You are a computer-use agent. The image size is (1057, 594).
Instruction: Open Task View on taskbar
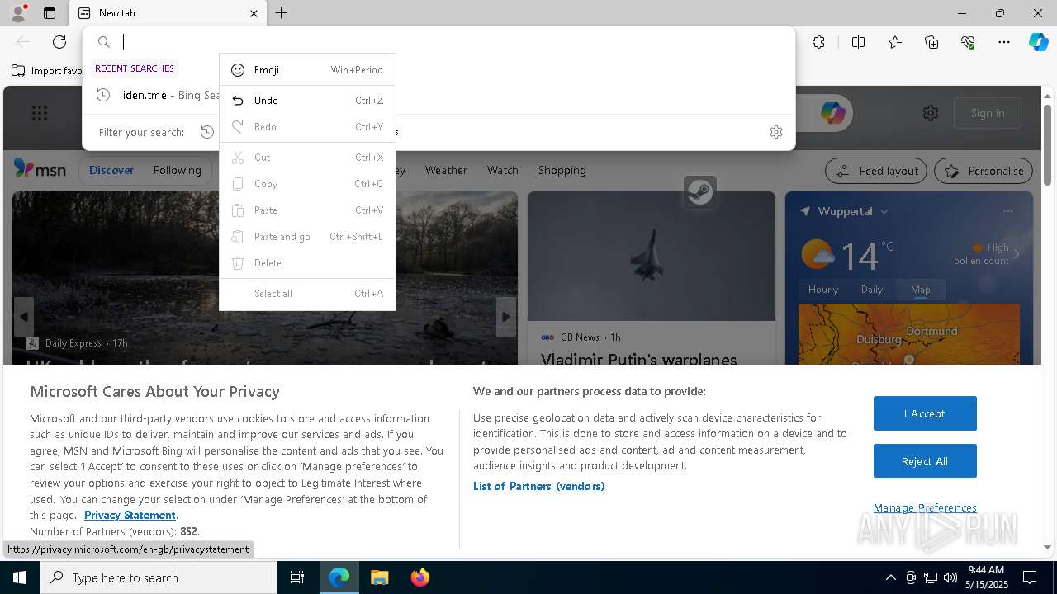click(297, 577)
